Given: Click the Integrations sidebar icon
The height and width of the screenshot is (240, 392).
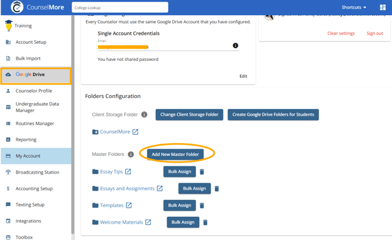Looking at the screenshot, I should 9,221.
